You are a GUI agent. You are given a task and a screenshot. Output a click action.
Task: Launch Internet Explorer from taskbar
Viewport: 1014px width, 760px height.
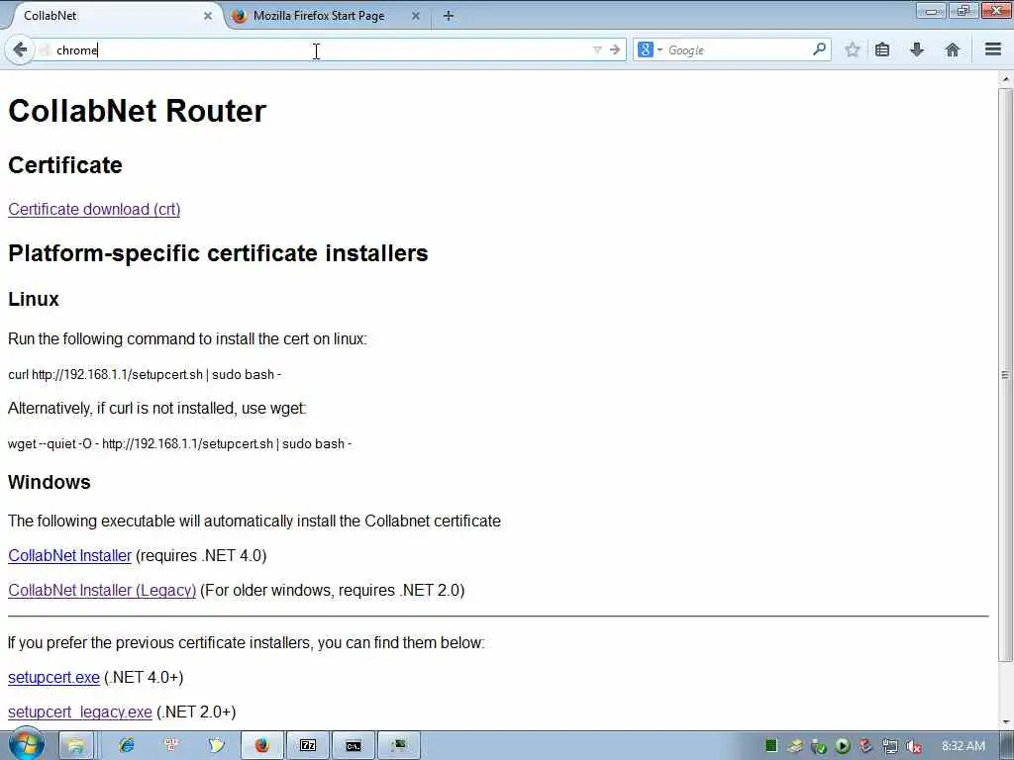tap(126, 746)
